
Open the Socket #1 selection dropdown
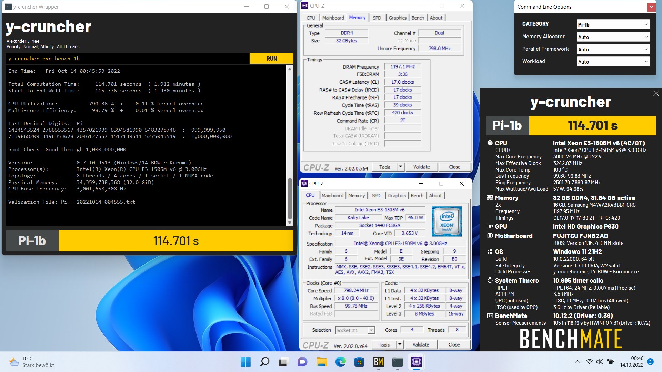[x=355, y=330]
